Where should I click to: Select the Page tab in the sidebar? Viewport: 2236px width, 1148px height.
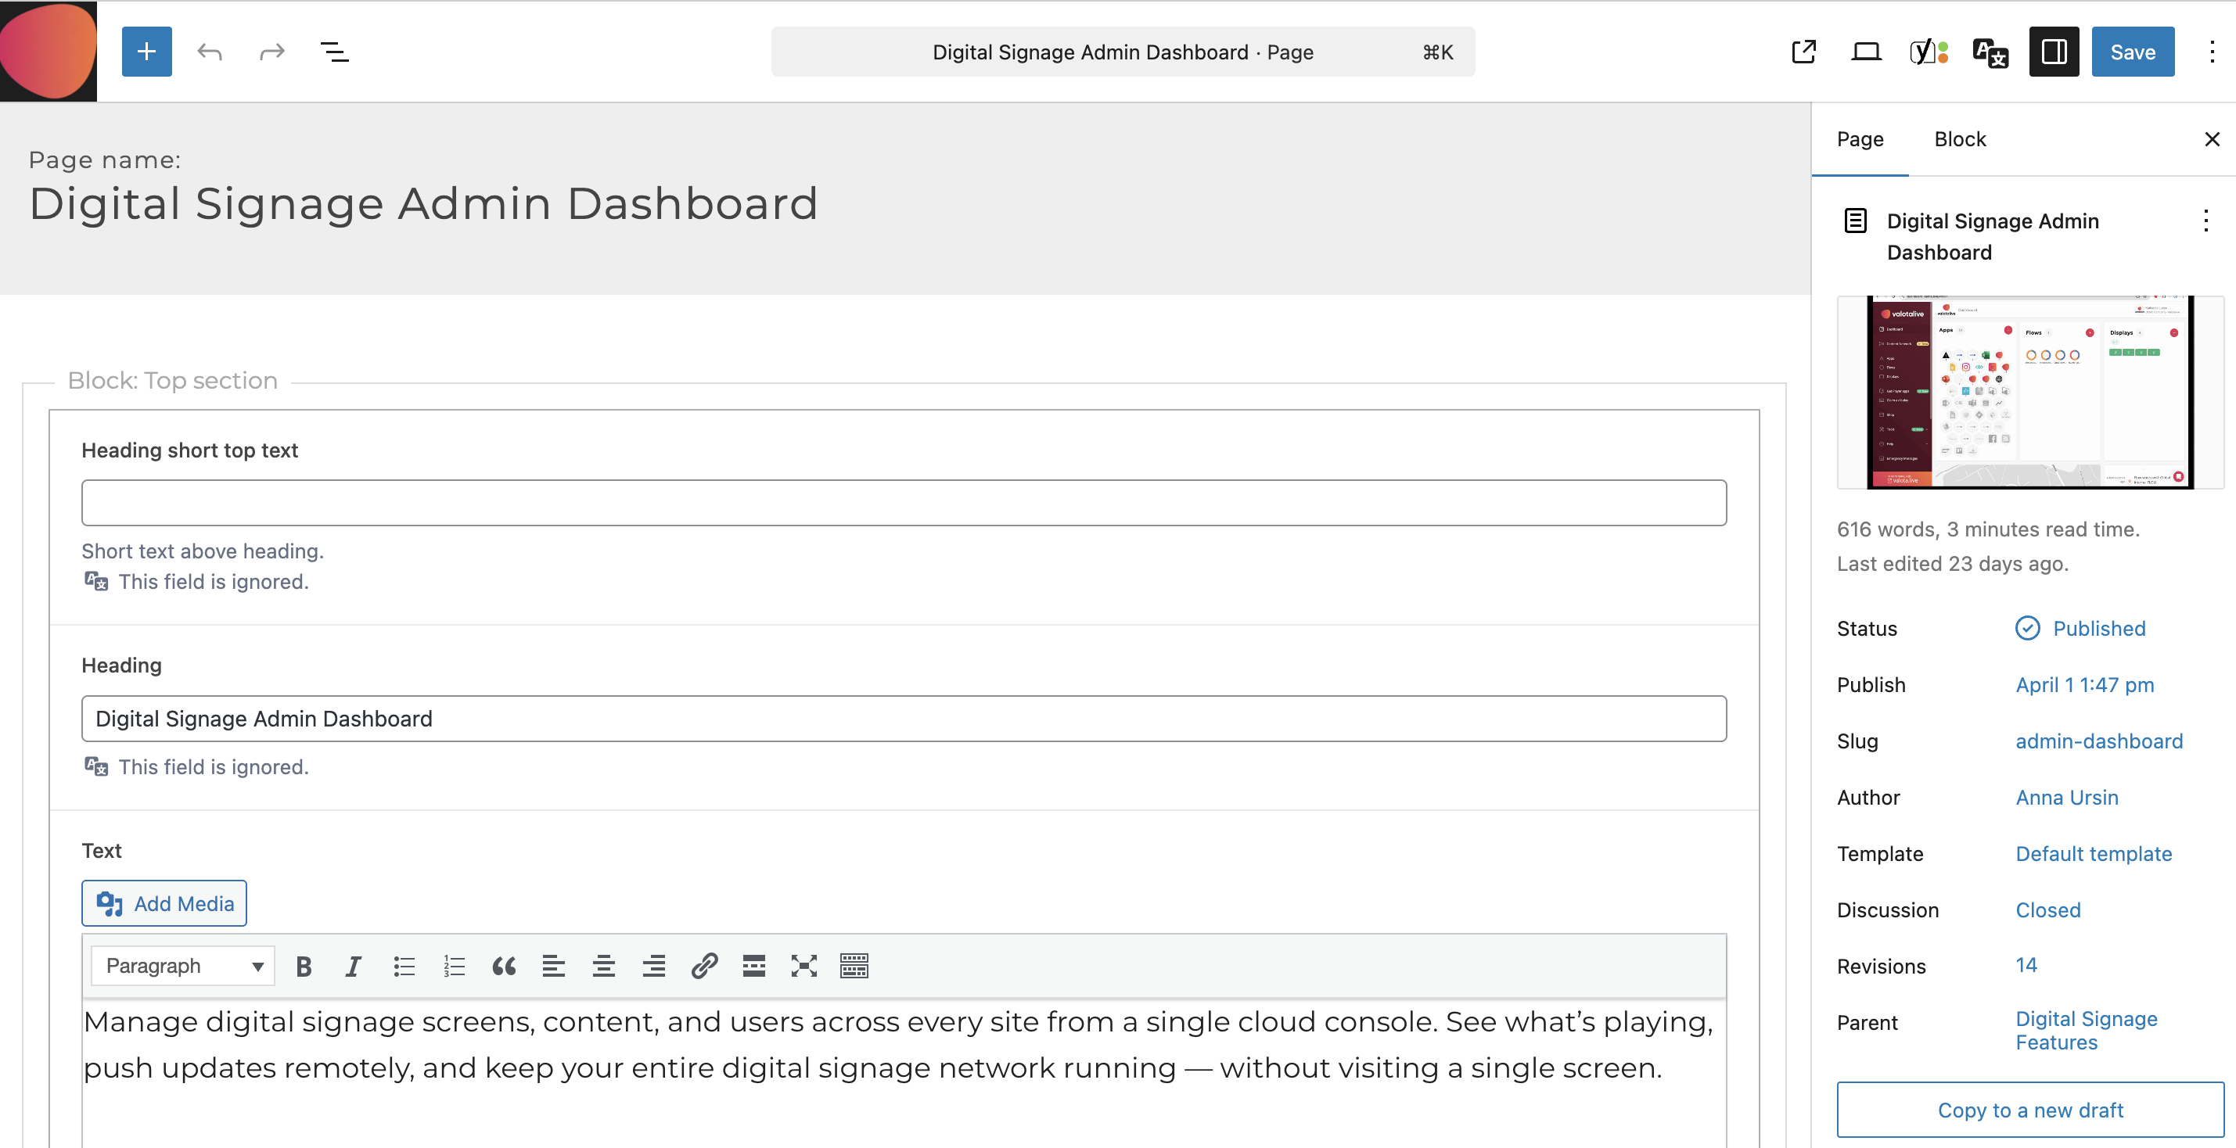pyautogui.click(x=1859, y=139)
